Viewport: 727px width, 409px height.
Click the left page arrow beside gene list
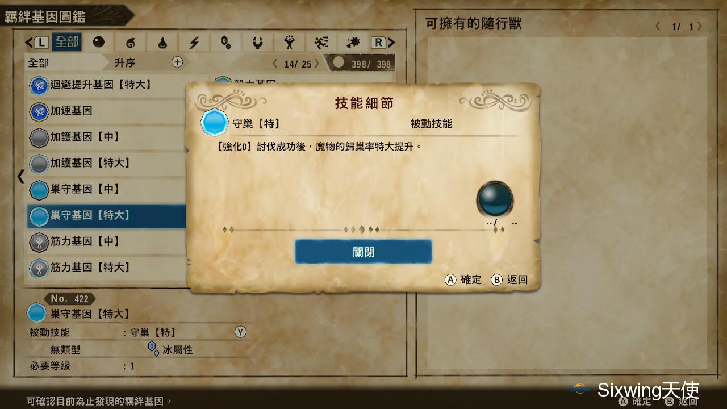coord(21,177)
